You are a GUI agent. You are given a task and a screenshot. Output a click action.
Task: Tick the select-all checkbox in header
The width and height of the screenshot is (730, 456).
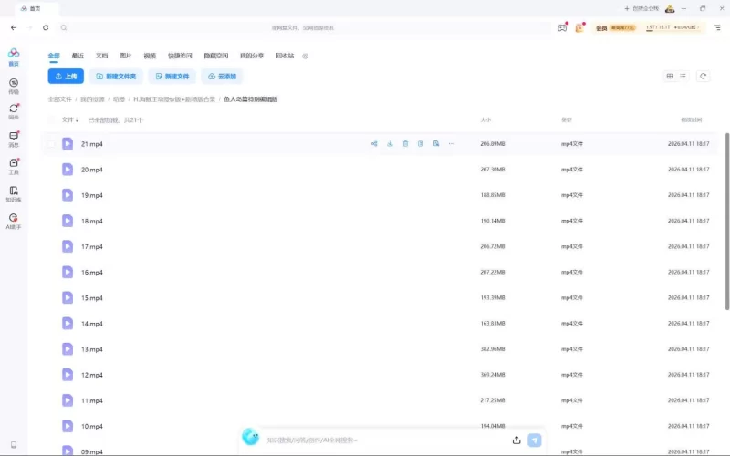51,120
